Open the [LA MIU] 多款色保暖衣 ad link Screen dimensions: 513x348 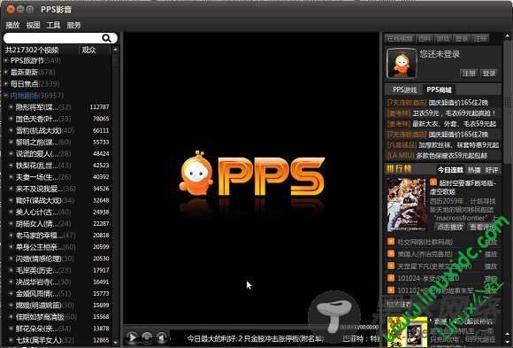tap(437, 155)
